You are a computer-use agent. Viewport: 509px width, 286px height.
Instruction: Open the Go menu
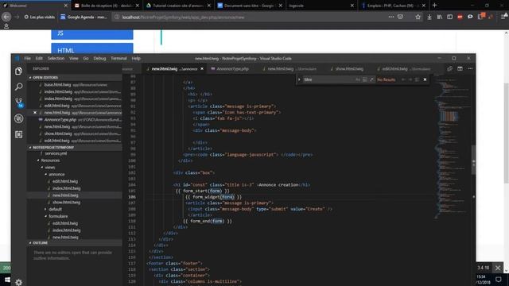pos(86,58)
